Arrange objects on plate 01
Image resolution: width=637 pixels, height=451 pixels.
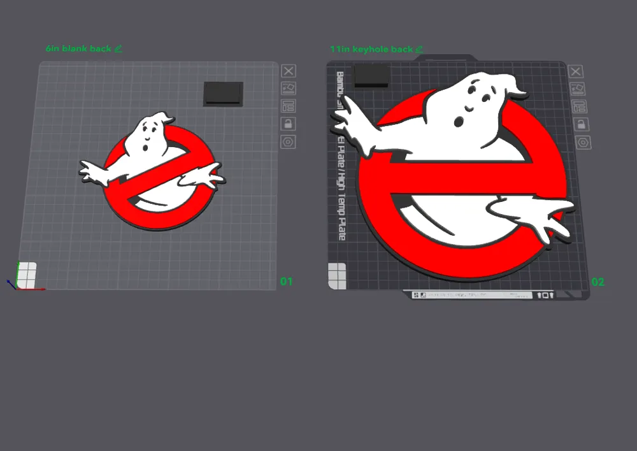click(x=289, y=106)
